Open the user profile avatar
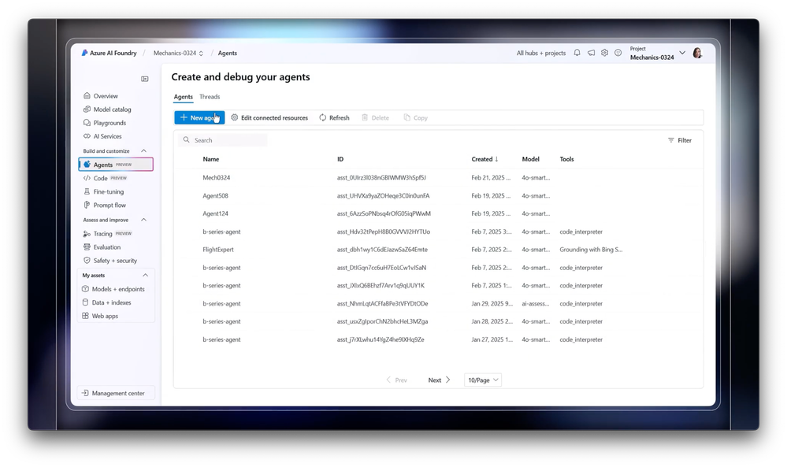Viewport: 787px width, 467px height. (x=697, y=53)
